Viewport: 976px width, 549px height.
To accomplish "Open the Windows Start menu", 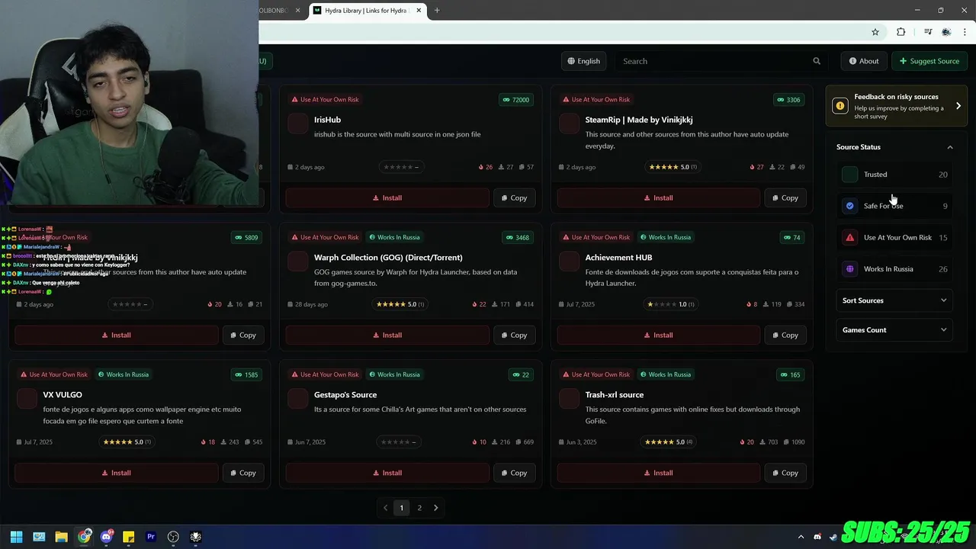I will [x=16, y=537].
